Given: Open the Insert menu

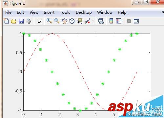Looking at the screenshot, I should coord(49,12).
